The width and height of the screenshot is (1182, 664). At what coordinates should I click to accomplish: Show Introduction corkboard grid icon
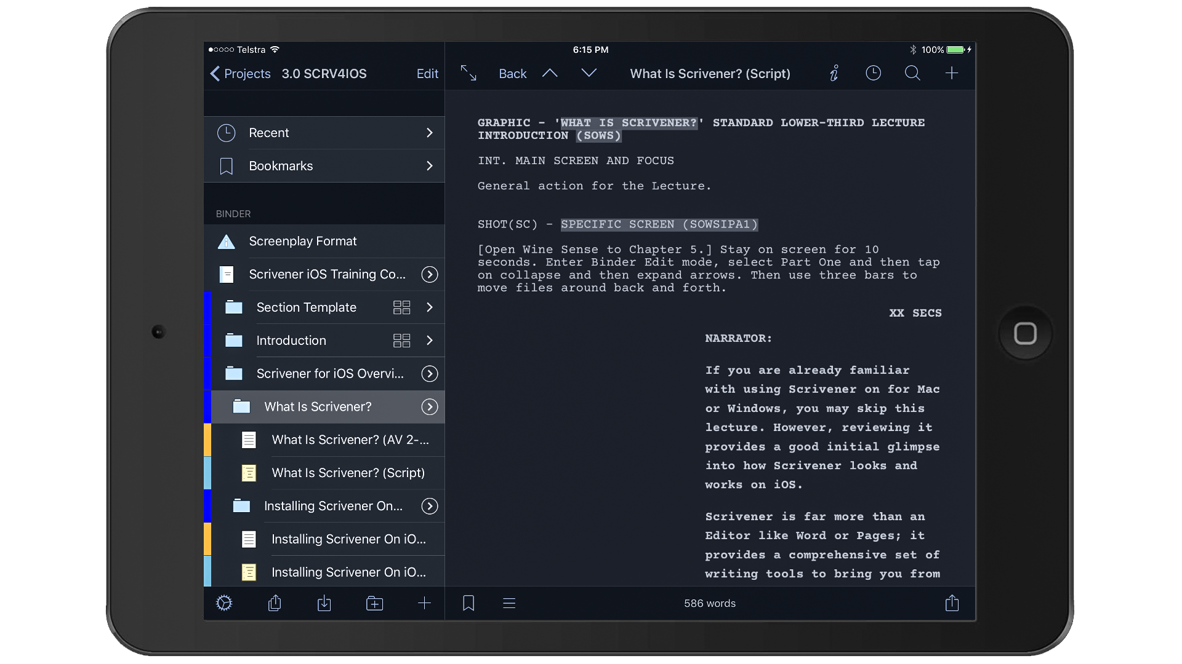pyautogui.click(x=402, y=341)
